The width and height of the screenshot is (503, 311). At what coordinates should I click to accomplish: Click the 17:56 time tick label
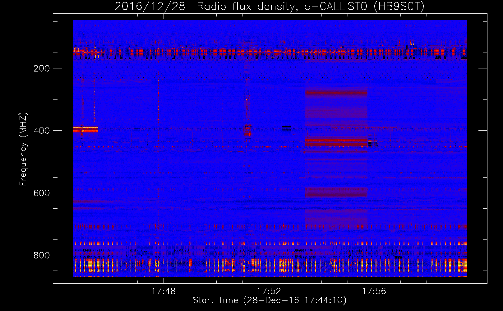tap(374, 291)
